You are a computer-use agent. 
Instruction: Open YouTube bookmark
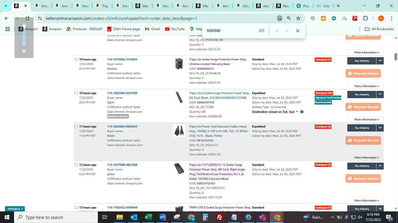click(x=175, y=29)
